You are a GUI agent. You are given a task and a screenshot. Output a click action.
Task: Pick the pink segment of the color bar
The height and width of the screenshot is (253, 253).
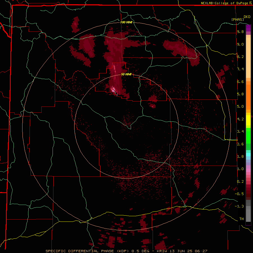pos(248,170)
